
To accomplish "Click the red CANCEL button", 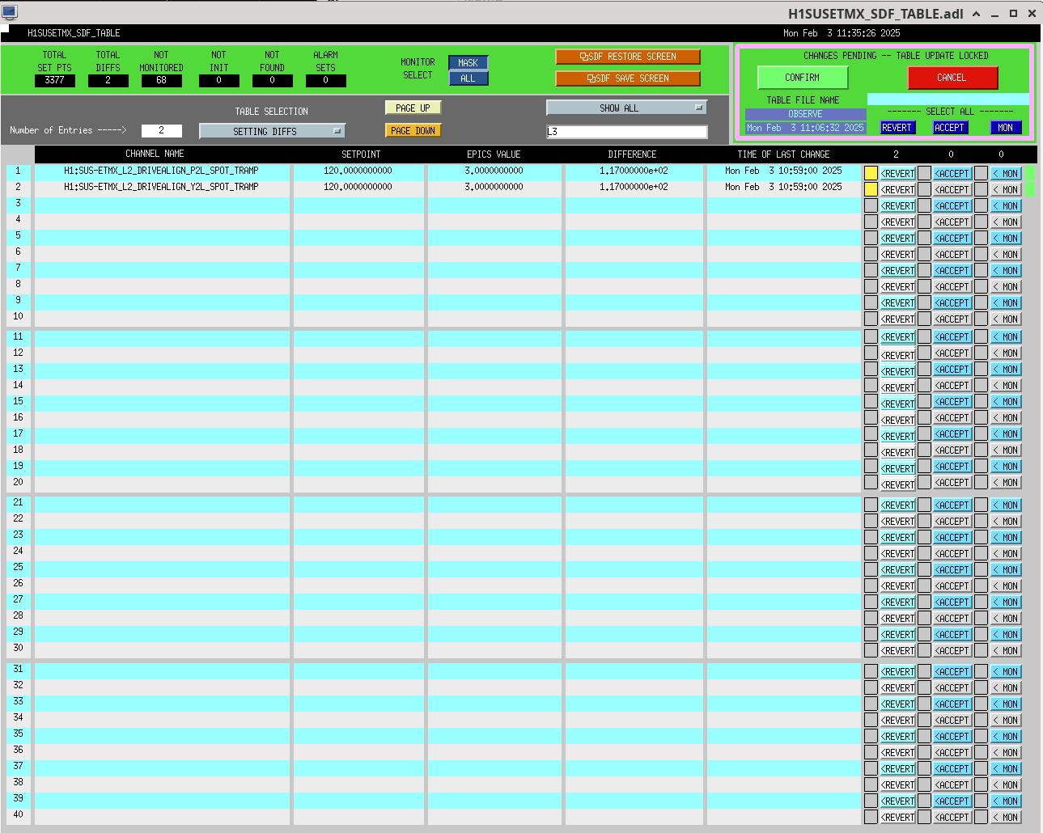I will 952,78.
